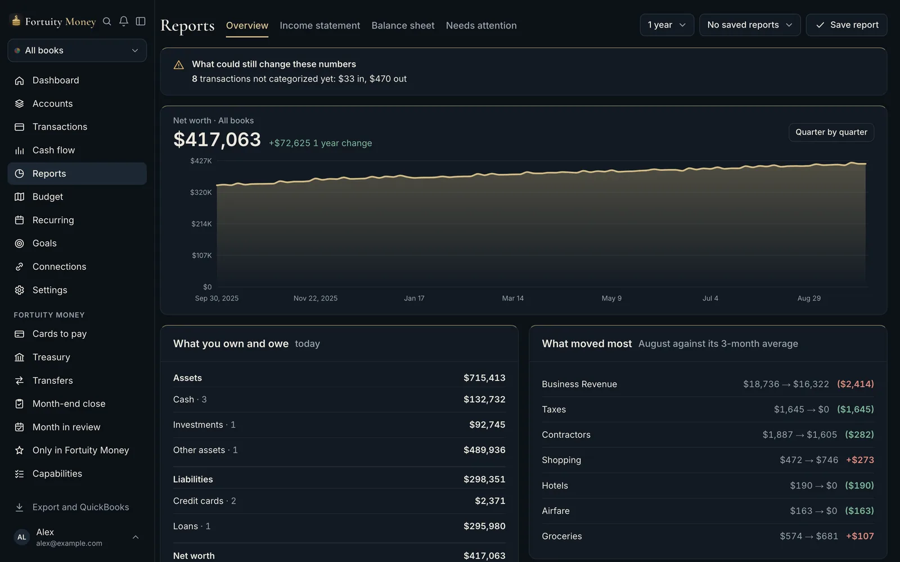Open Cards to pay in sidebar
The height and width of the screenshot is (562, 900).
click(77, 334)
